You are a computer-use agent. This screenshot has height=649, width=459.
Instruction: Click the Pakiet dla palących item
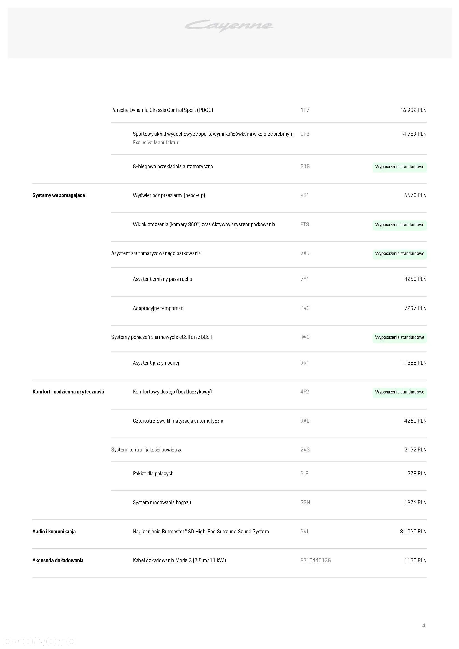(x=153, y=474)
